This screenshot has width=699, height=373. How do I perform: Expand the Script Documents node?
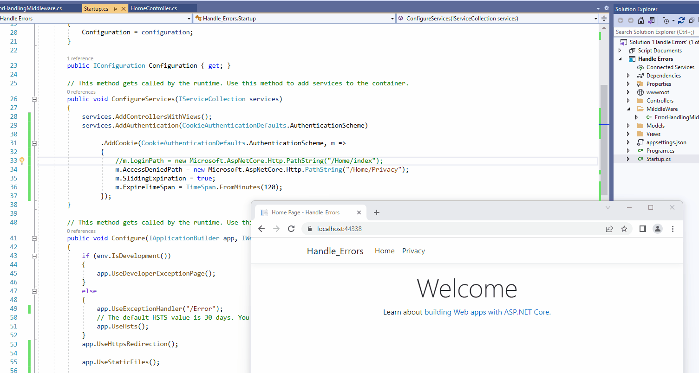(x=620, y=51)
